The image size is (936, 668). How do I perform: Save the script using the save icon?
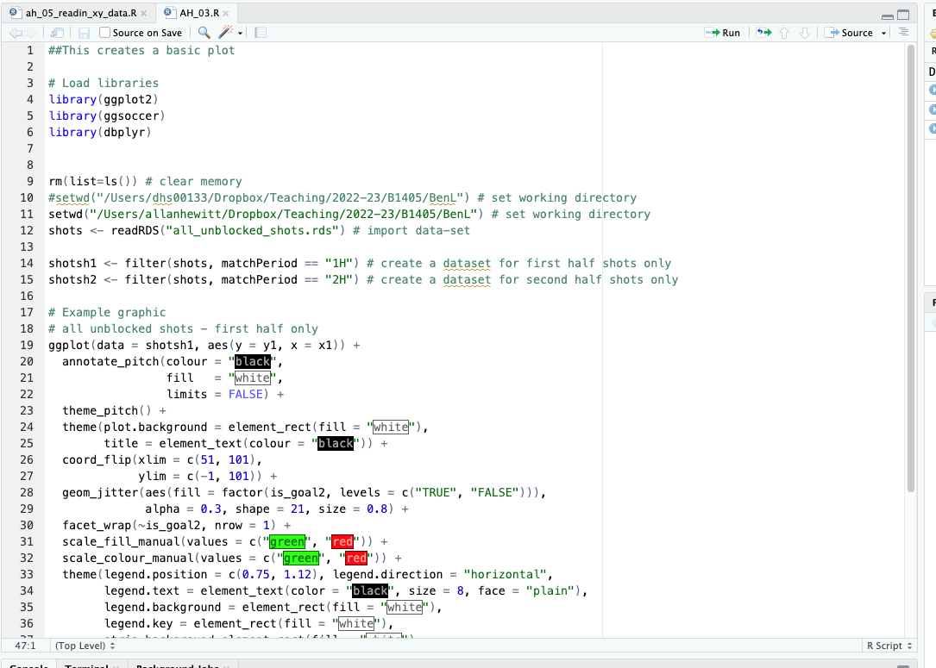tap(84, 32)
